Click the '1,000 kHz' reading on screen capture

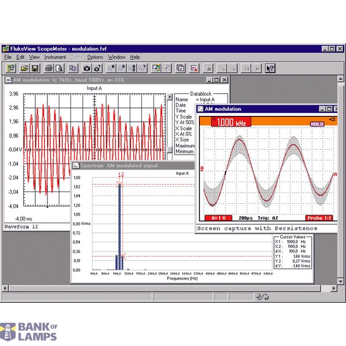pyautogui.click(x=231, y=122)
